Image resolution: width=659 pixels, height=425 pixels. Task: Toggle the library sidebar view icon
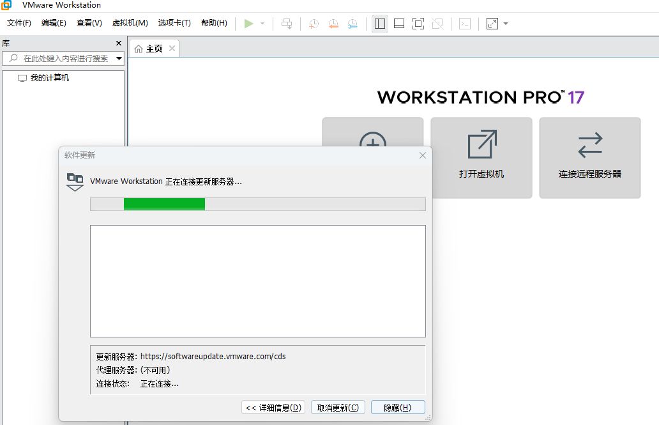point(380,24)
